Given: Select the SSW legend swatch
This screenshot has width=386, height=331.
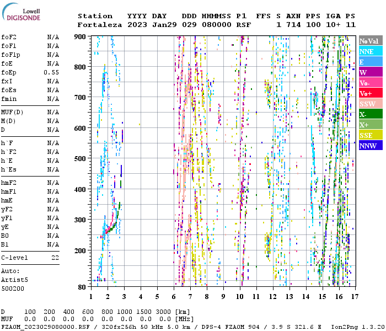Looking at the screenshot, I should click(371, 104).
